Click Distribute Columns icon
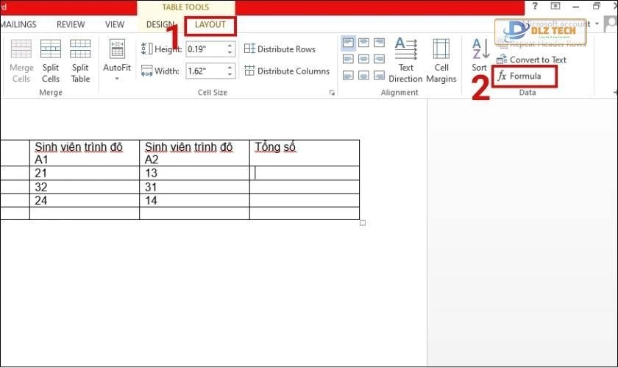The width and height of the screenshot is (618, 368). tap(250, 71)
